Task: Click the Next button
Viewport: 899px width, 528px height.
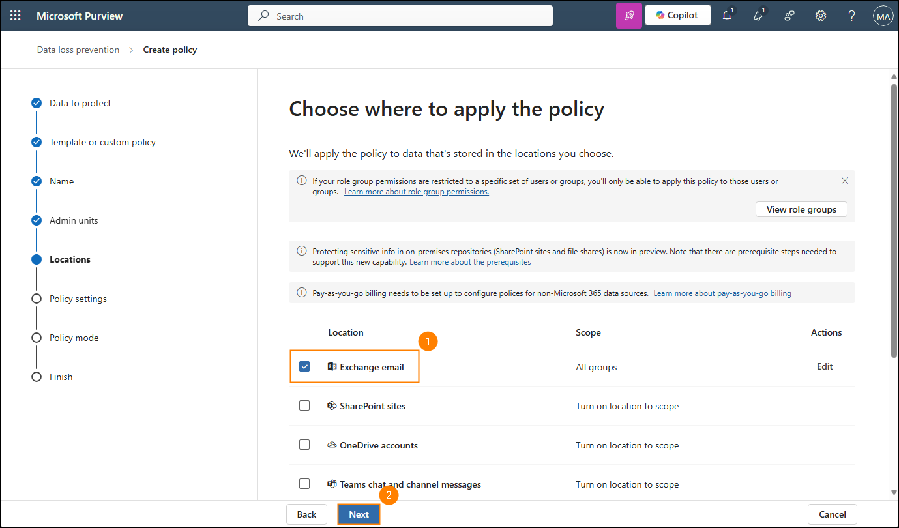Action: (x=359, y=514)
